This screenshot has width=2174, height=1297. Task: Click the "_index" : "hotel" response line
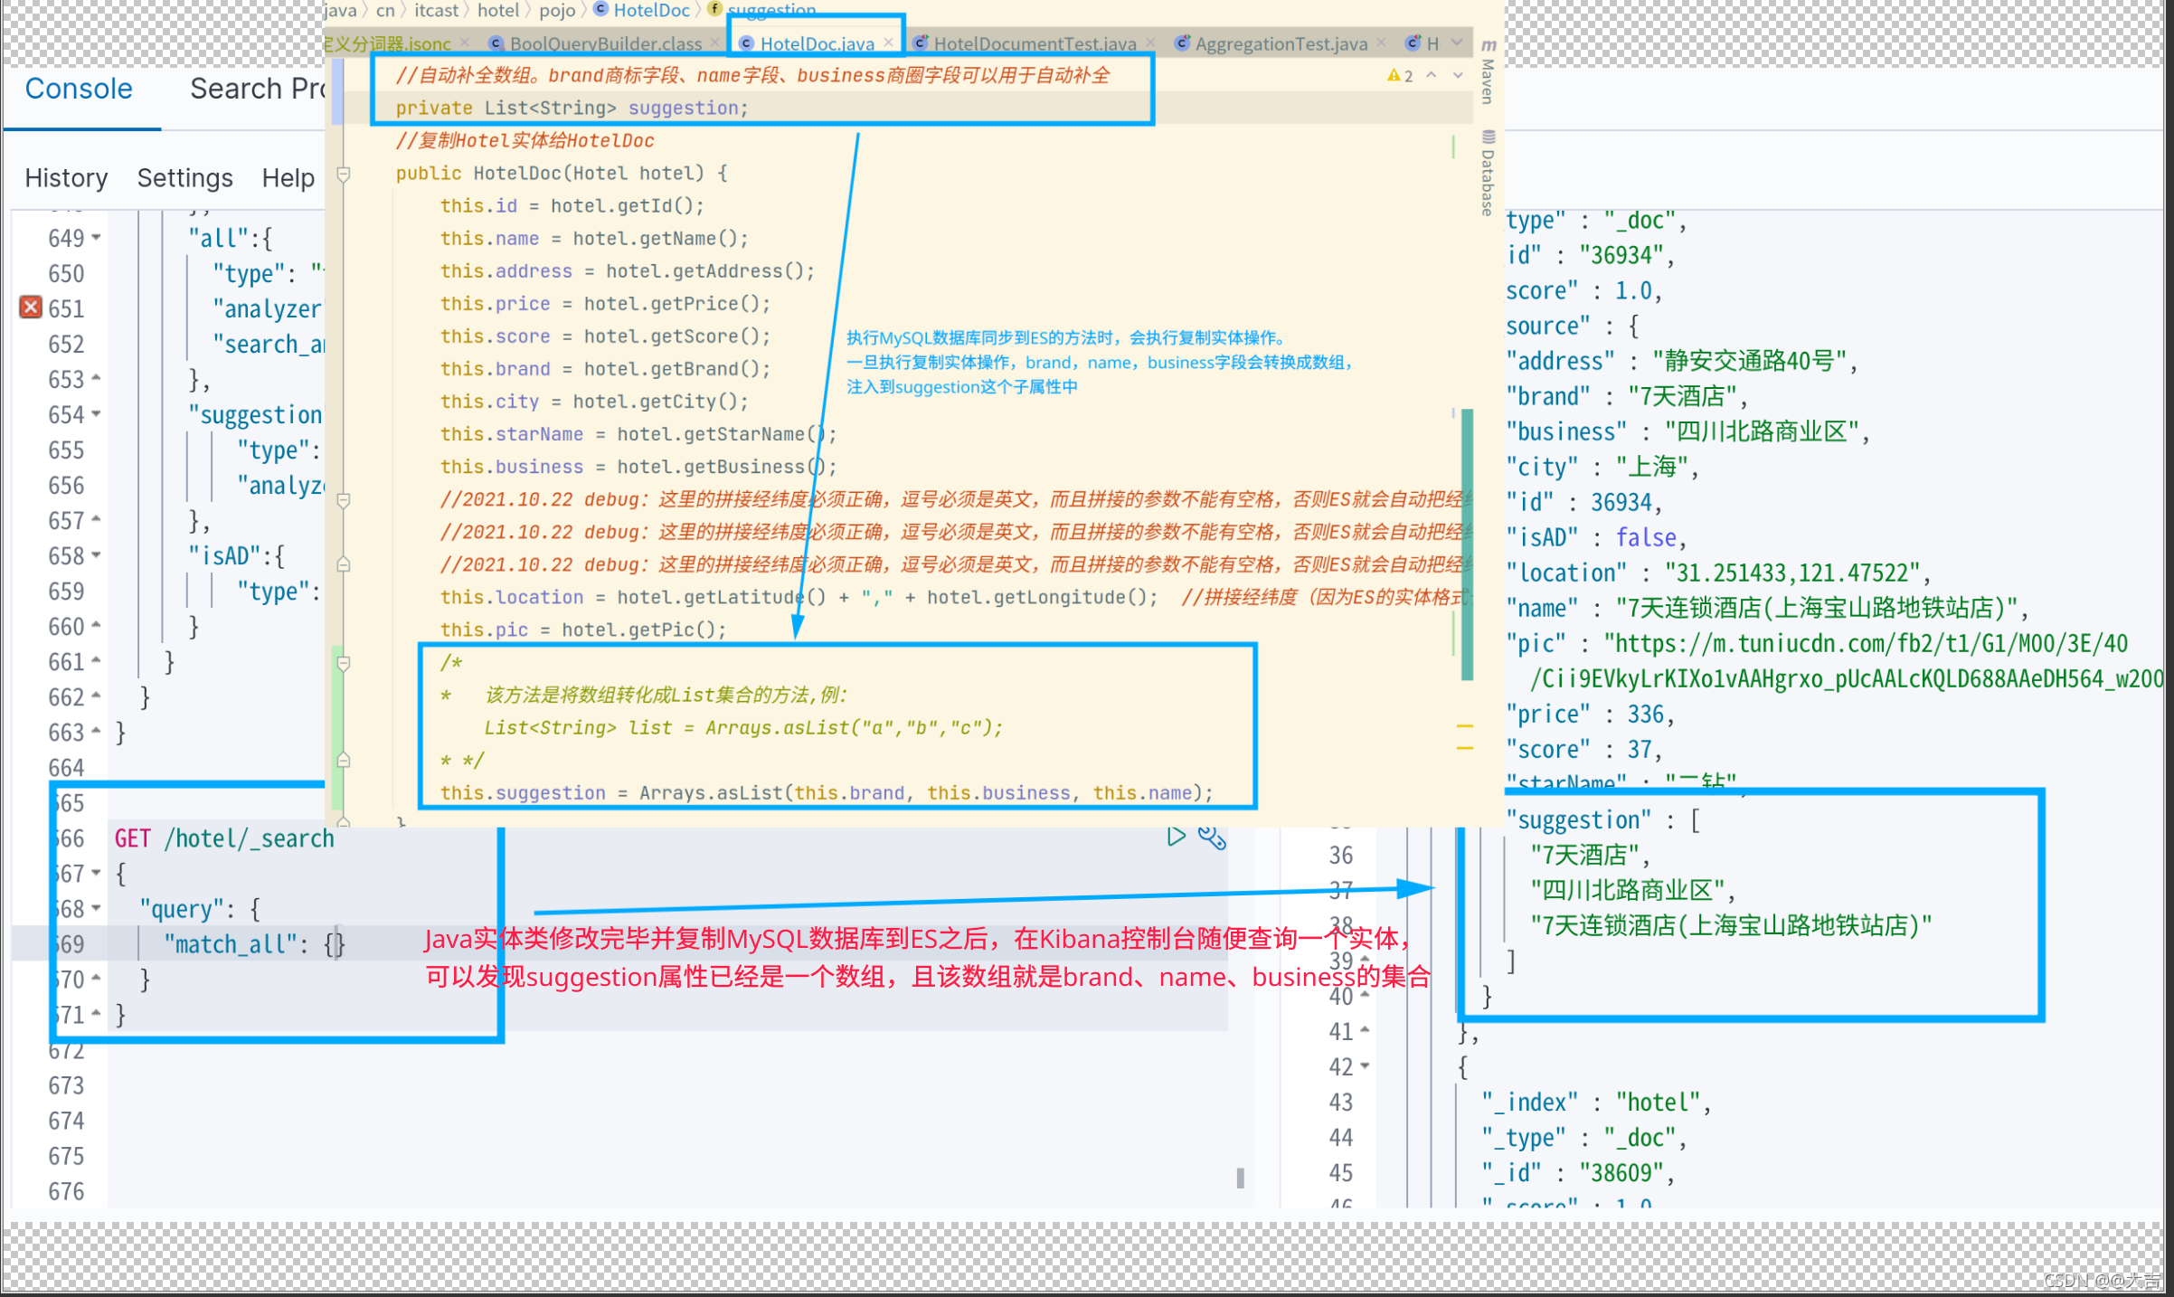pyautogui.click(x=1596, y=1102)
